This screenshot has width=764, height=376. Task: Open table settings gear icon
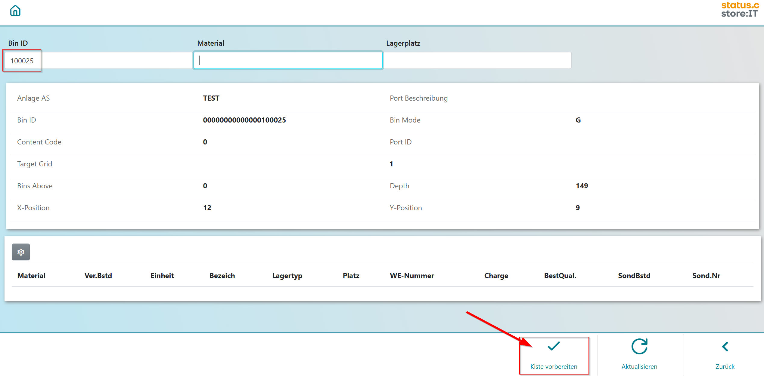tap(21, 252)
